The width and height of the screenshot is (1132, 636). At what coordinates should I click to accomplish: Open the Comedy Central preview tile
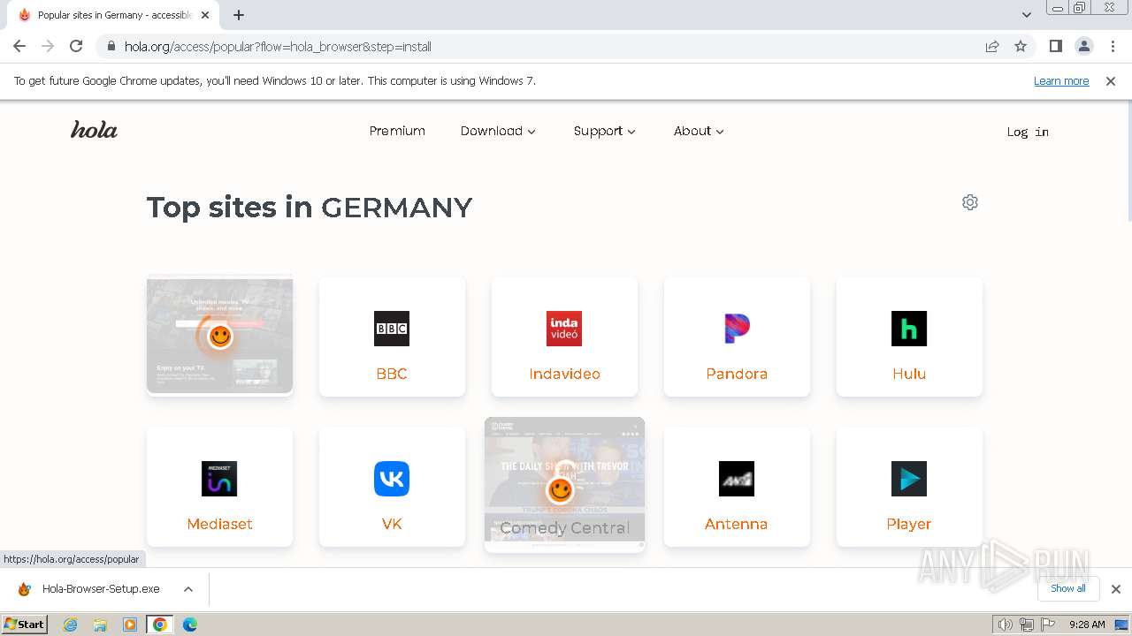click(564, 484)
